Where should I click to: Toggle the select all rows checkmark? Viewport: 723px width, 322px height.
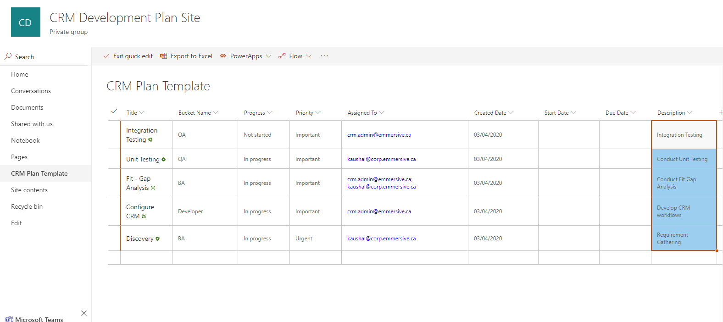pyautogui.click(x=114, y=111)
